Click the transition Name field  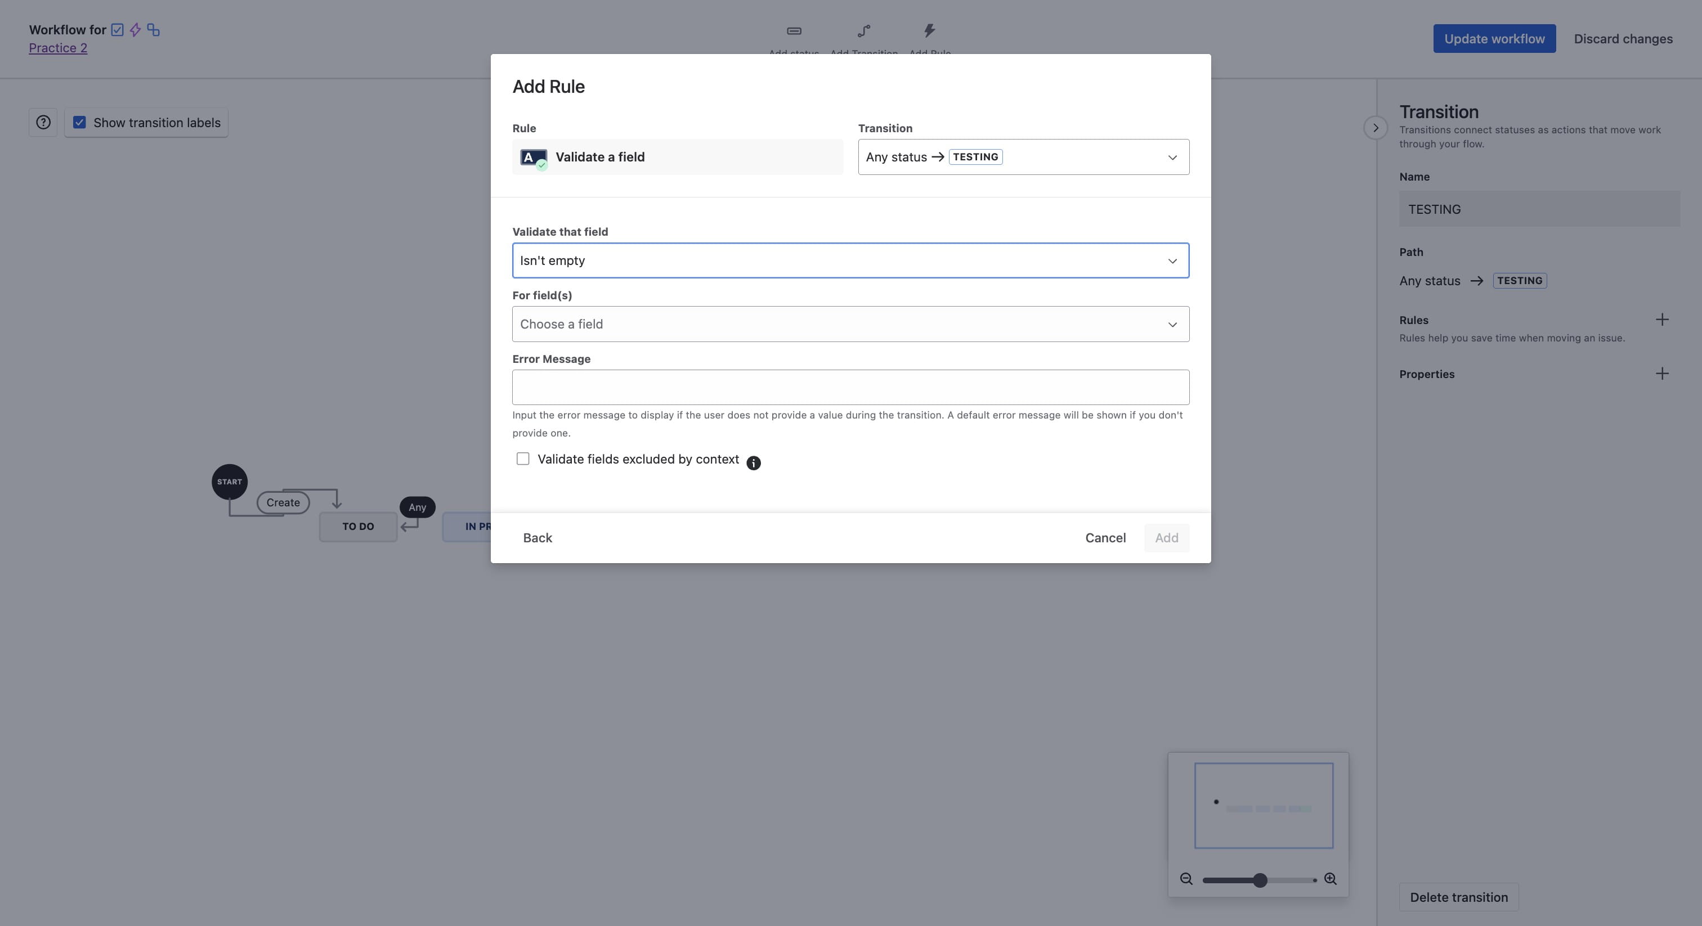point(1539,209)
